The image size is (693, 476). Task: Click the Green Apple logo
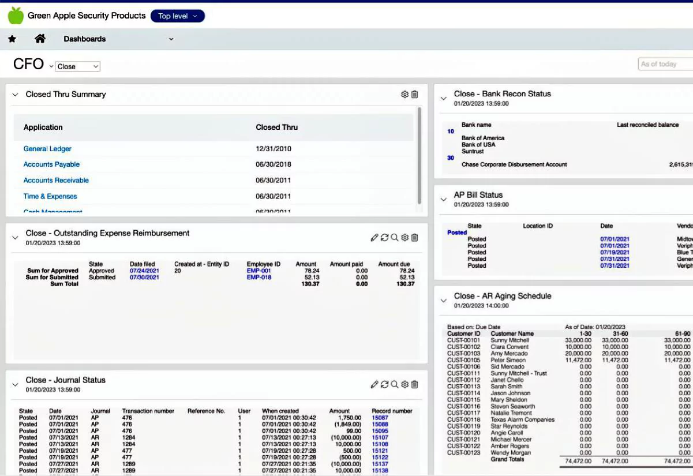[16, 16]
